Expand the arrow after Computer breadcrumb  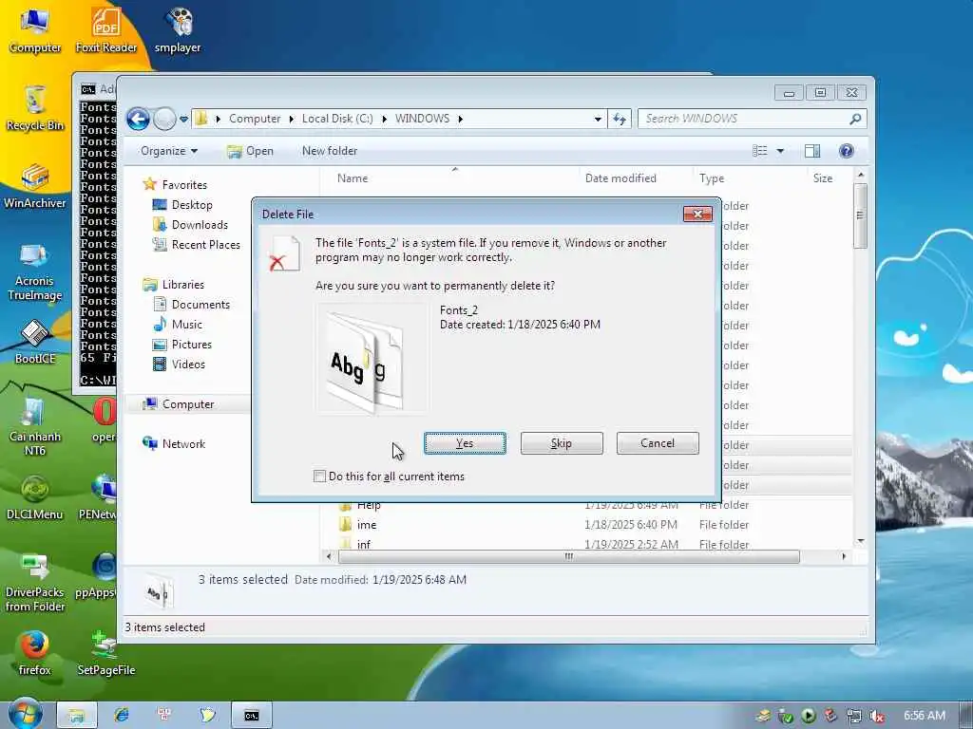pos(291,119)
